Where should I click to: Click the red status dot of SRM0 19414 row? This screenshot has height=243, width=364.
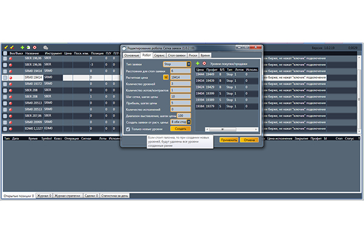click(12, 78)
